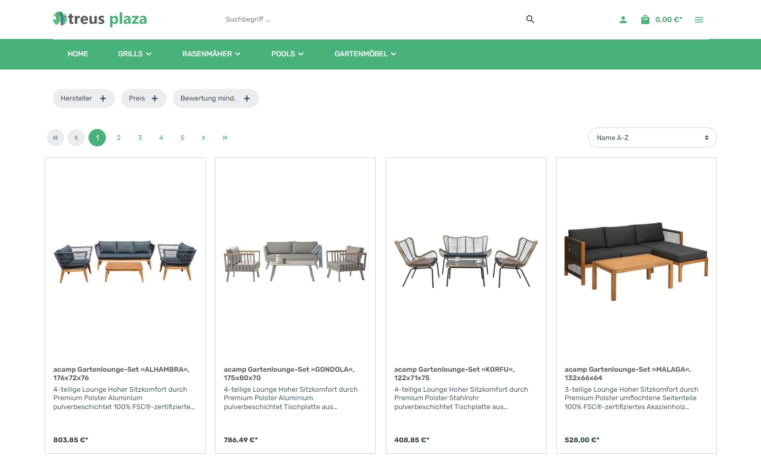761x456 pixels.
Task: Click the search magnifier icon
Action: 530,19
